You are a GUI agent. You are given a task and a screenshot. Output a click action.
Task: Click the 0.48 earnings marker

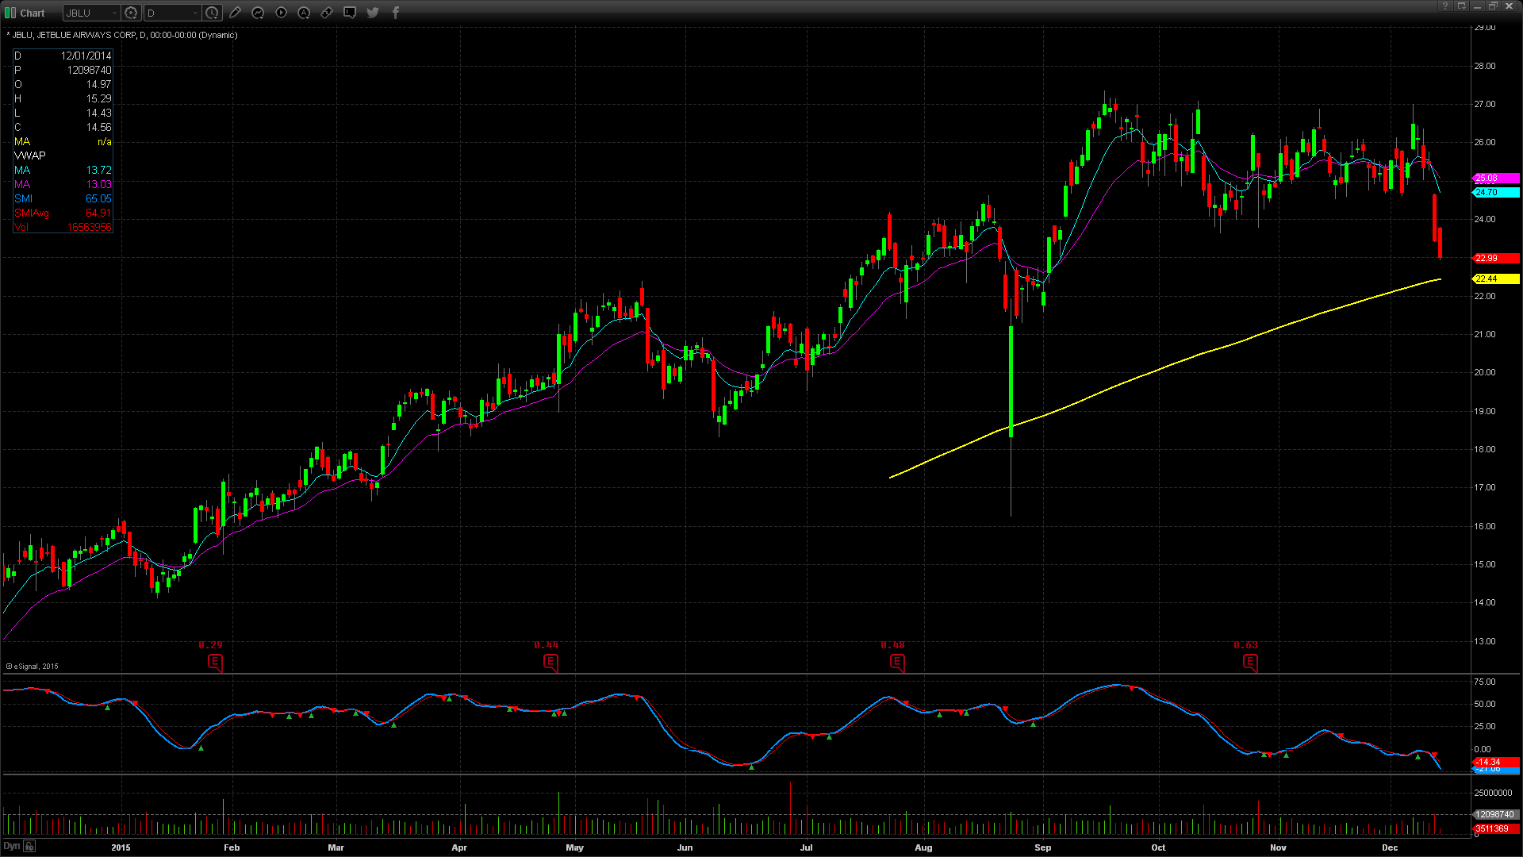tap(897, 662)
